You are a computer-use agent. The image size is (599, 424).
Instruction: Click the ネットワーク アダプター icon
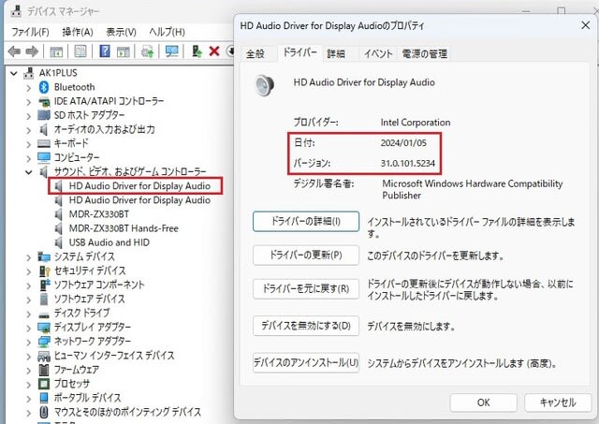pos(44,342)
